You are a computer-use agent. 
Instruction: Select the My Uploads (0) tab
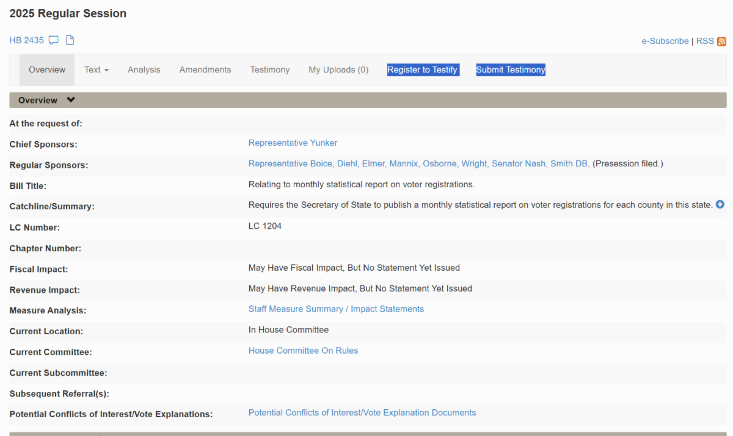(338, 70)
